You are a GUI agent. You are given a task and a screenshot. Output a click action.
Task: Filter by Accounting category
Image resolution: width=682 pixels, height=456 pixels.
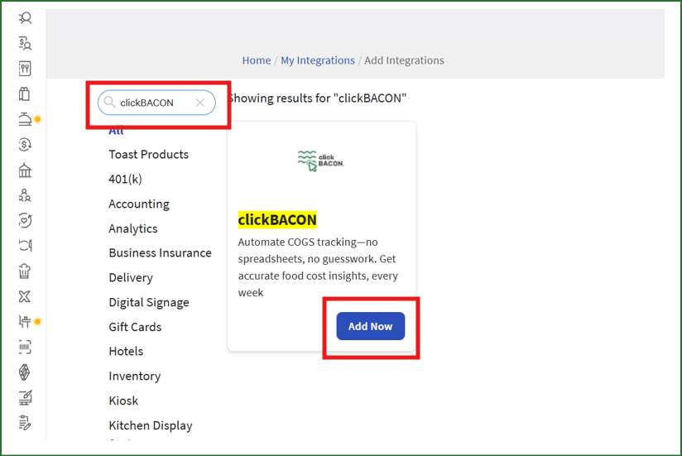[x=139, y=204]
